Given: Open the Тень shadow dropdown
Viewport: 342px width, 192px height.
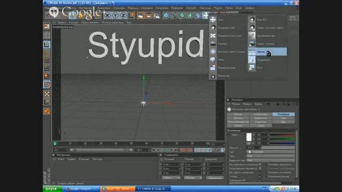Looking at the screenshot, I should [271, 156].
